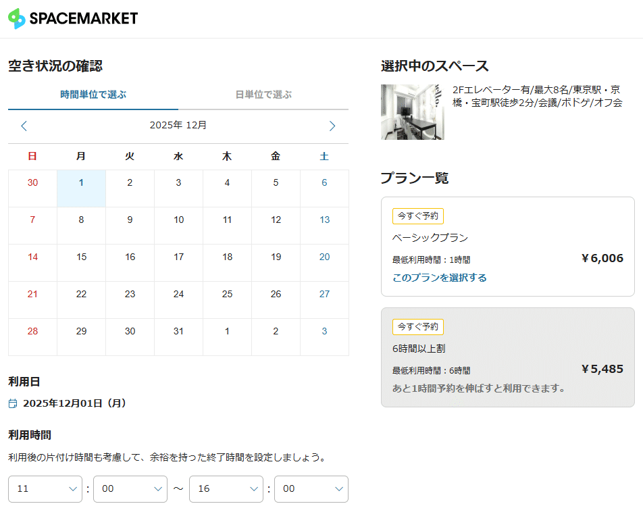Switch to the 日単位で選ぶ tab

coord(263,95)
